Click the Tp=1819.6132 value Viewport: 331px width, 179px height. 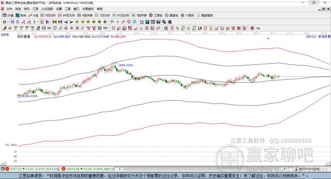43,37
